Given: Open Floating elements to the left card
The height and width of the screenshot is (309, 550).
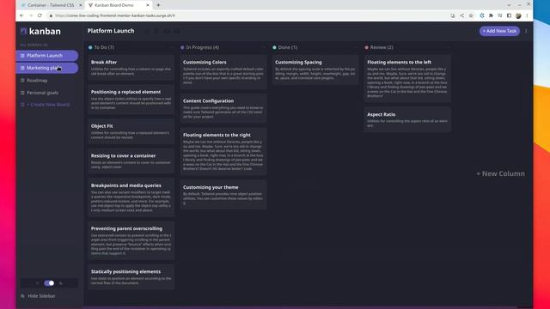Looking at the screenshot, I should [x=407, y=79].
